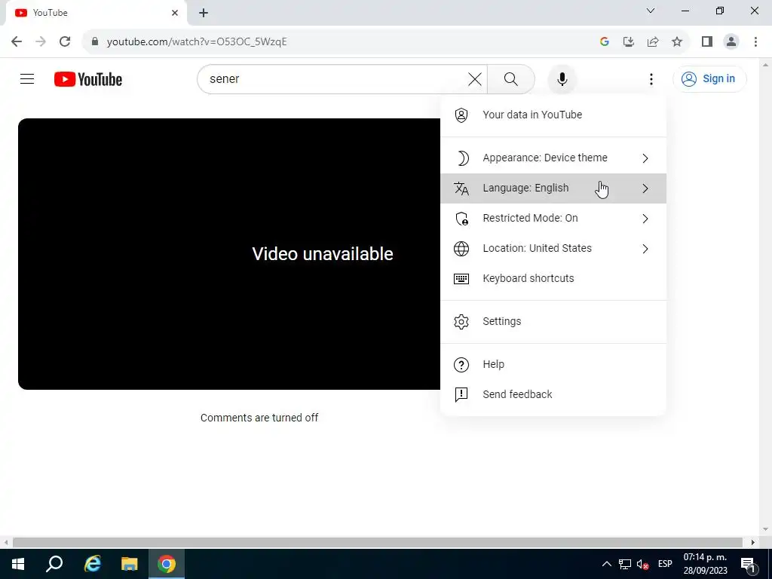Image resolution: width=772 pixels, height=579 pixels.
Task: Expand the Appearance row chevron
Action: point(645,158)
